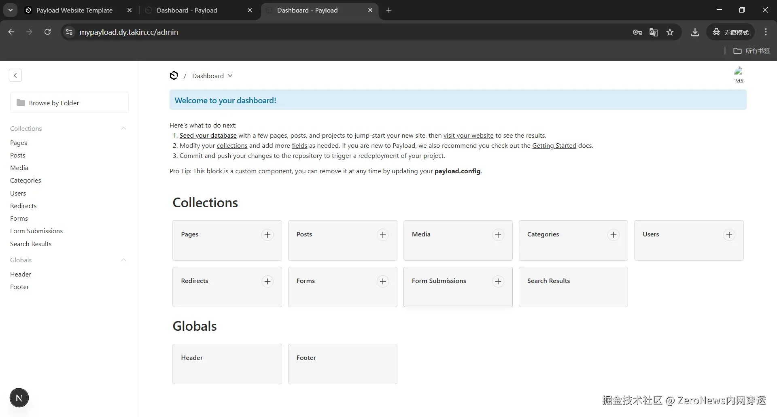This screenshot has width=777, height=417.
Task: Collapse the Globals sidebar group
Action: click(x=123, y=260)
